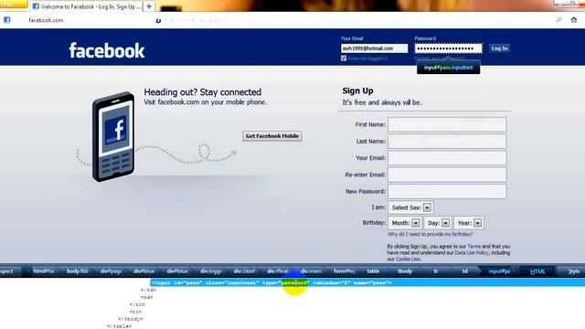Open the Cookie Use link
The image size is (585, 329).
point(408,259)
